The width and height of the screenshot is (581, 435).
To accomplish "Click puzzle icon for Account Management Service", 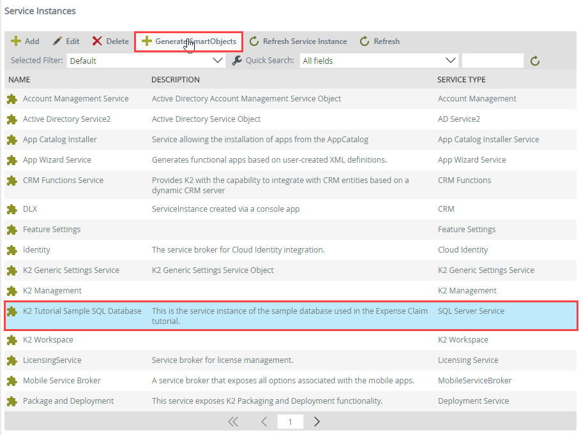I will click(x=11, y=99).
